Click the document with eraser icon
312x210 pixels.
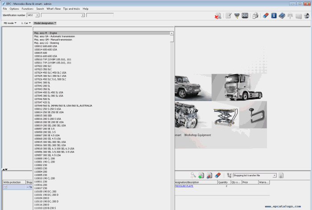tap(209, 175)
